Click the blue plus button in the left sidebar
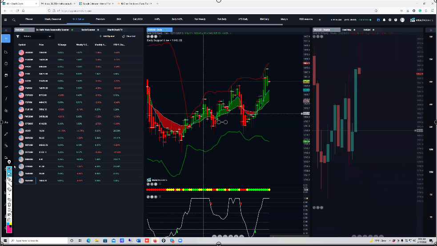This screenshot has height=246, width=437. [x=6, y=39]
